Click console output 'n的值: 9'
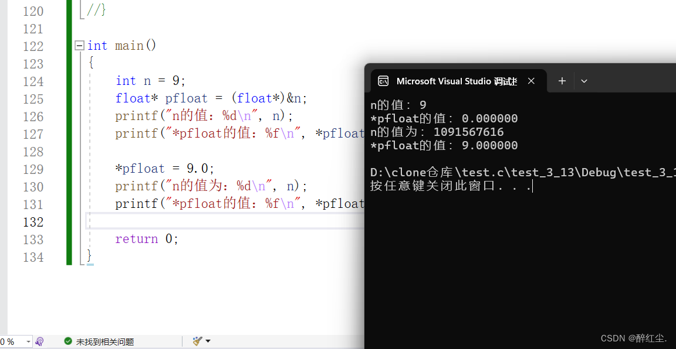The width and height of the screenshot is (676, 349). click(398, 105)
